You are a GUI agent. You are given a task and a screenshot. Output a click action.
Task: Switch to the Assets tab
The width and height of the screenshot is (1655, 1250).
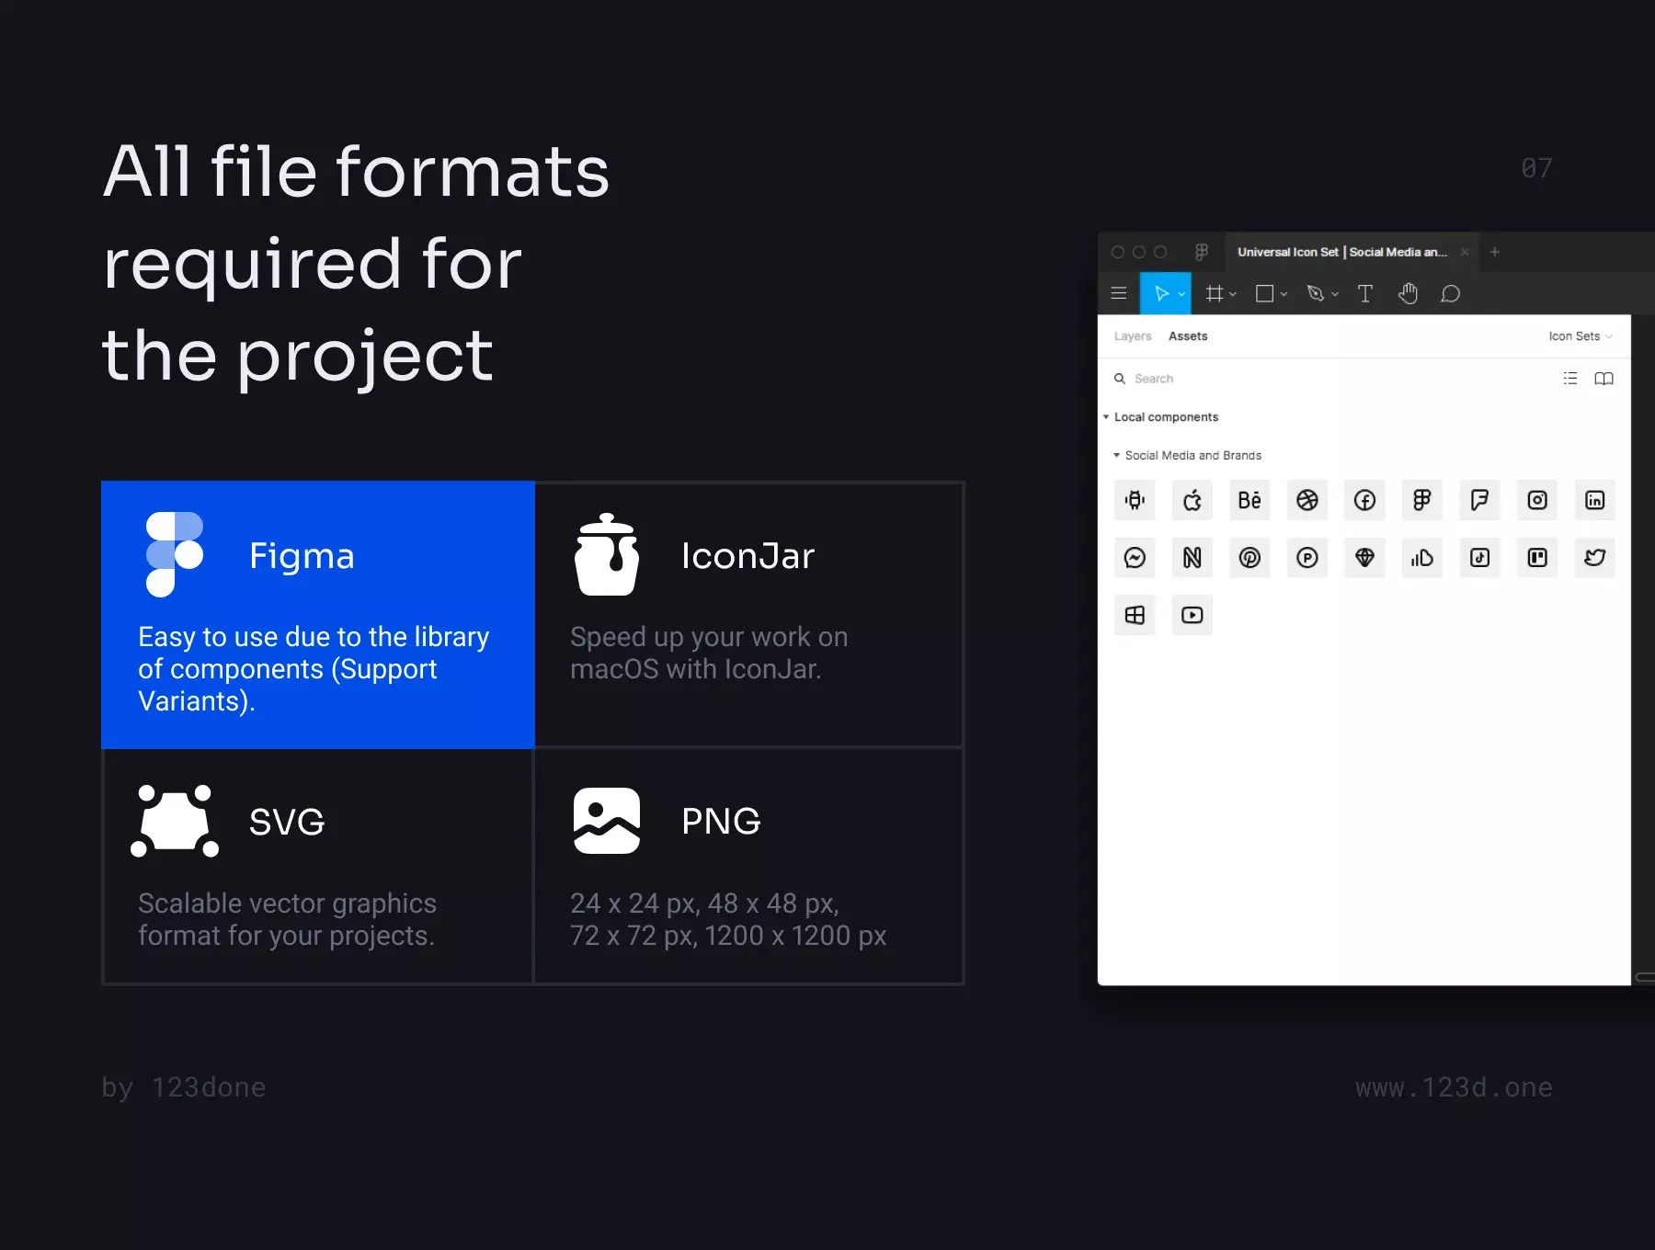click(1188, 336)
